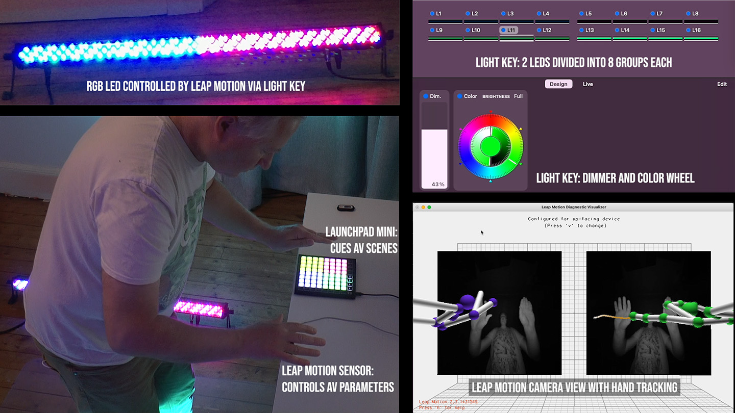735x413 pixels.
Task: Toggle the Dim. blue indicator dot
Action: (x=426, y=96)
